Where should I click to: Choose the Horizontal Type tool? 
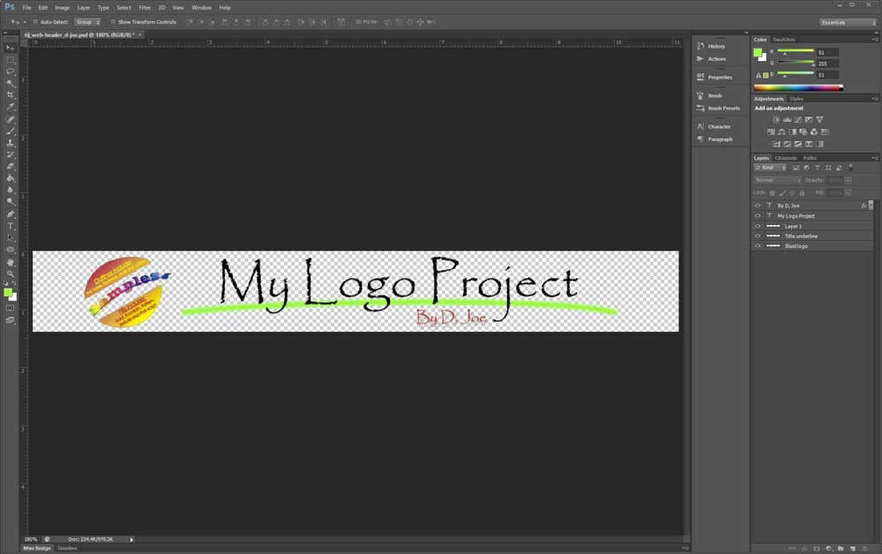(11, 226)
